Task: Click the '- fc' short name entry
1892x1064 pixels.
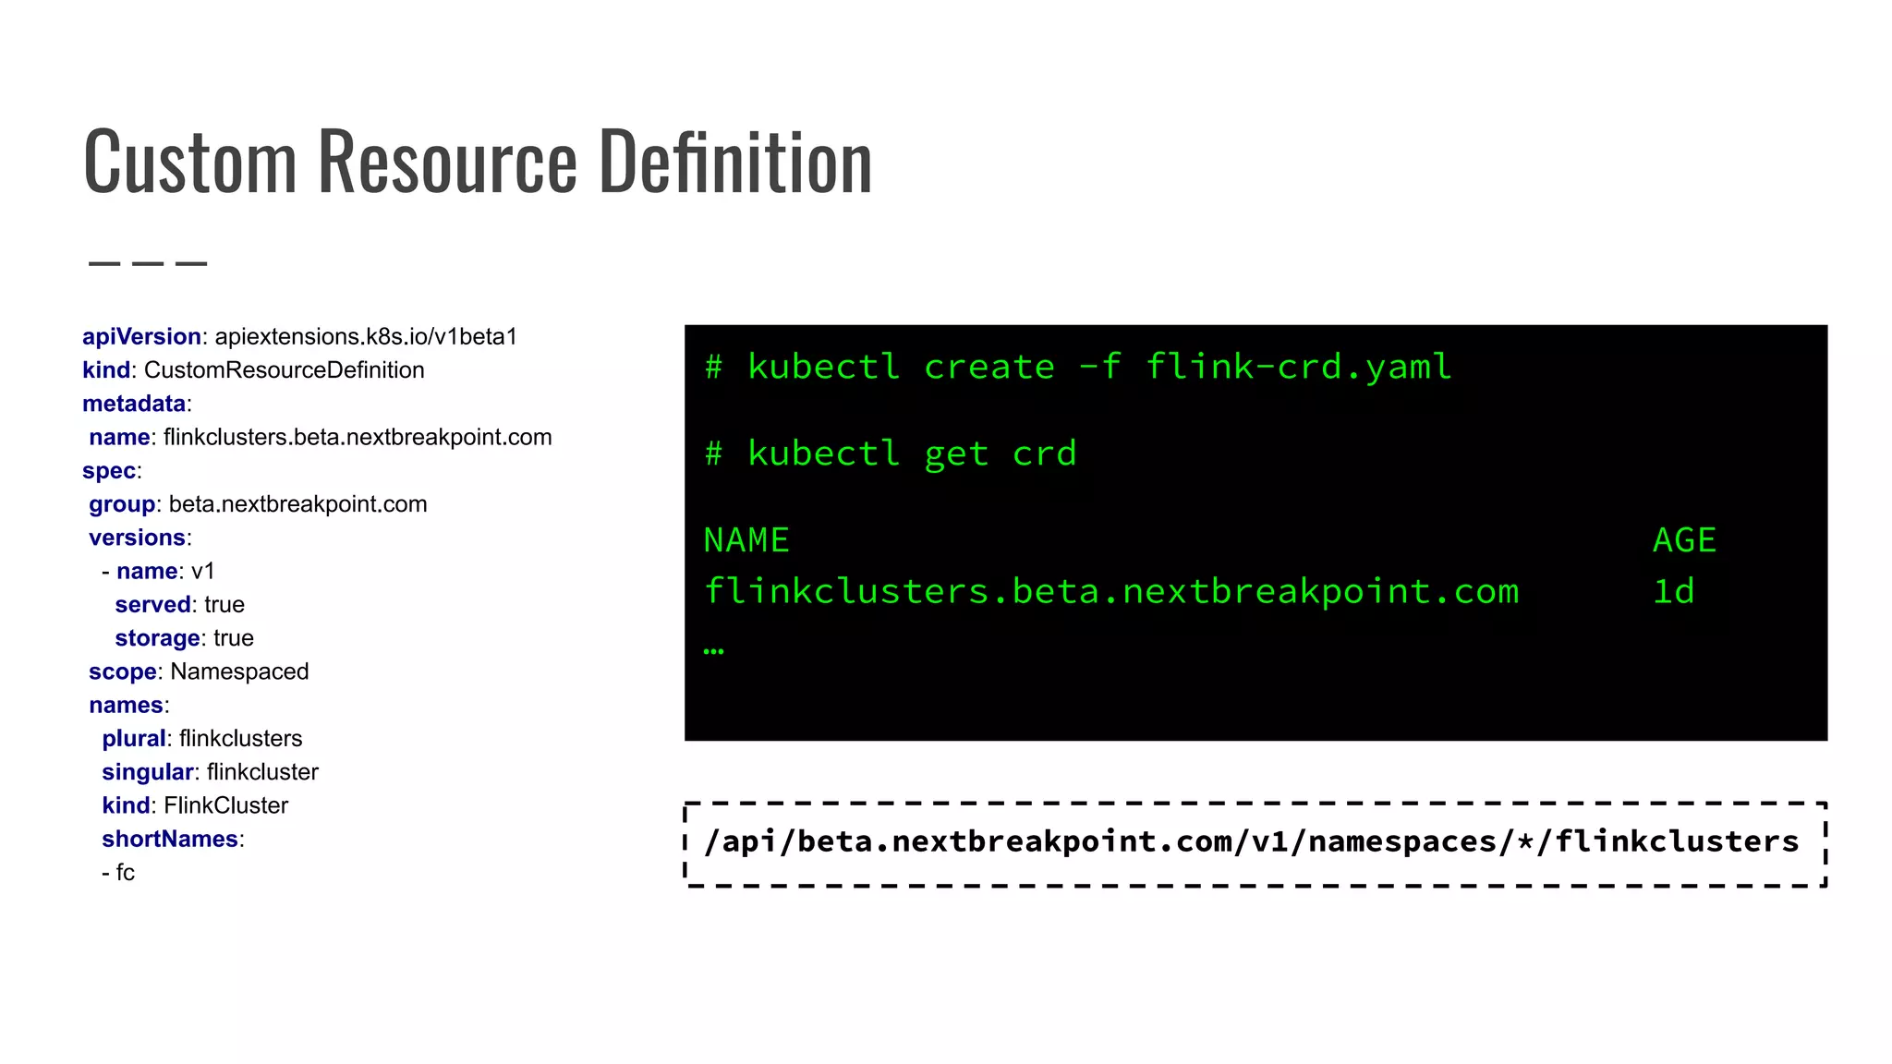Action: [118, 873]
